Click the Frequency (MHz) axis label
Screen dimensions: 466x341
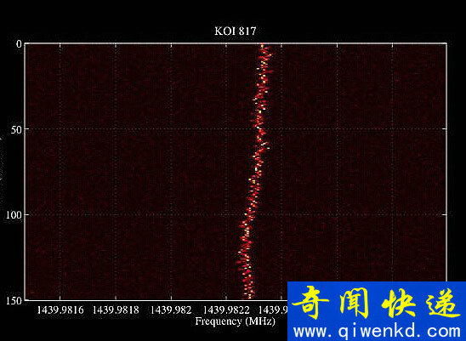235,321
